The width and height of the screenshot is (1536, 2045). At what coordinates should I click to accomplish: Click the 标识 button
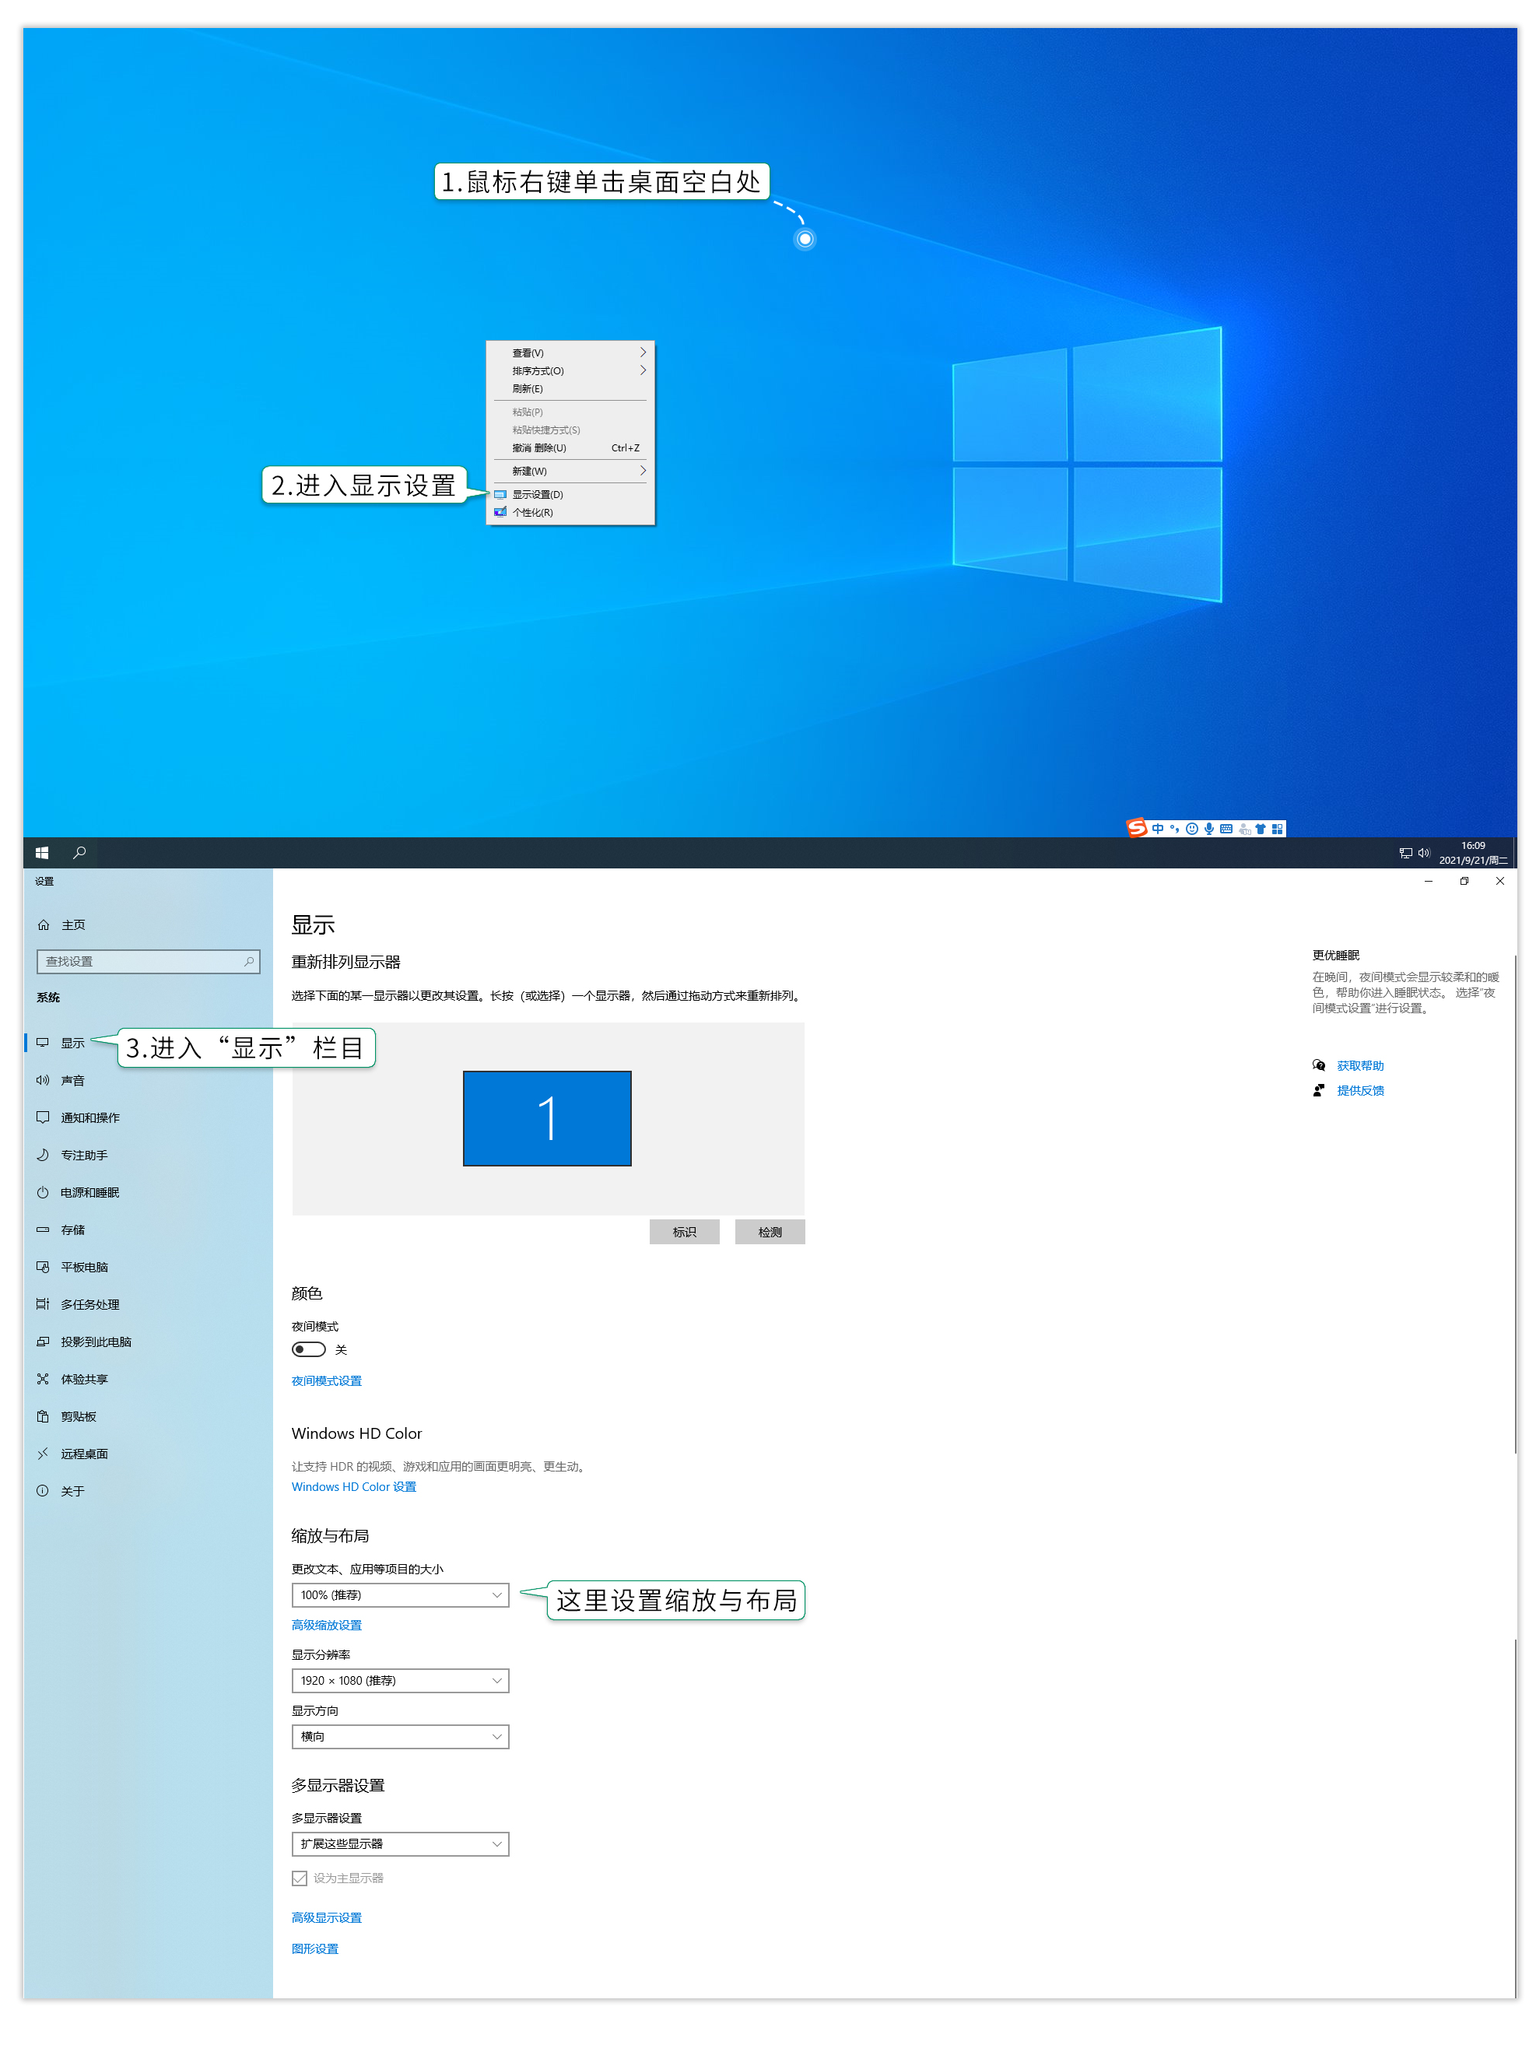(x=684, y=1232)
